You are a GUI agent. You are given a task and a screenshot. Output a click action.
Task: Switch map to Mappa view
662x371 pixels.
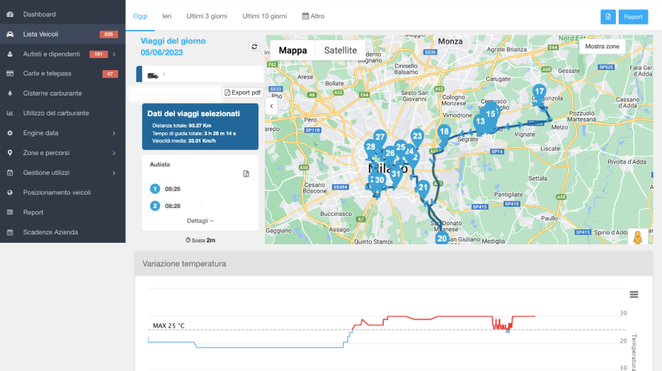(292, 50)
